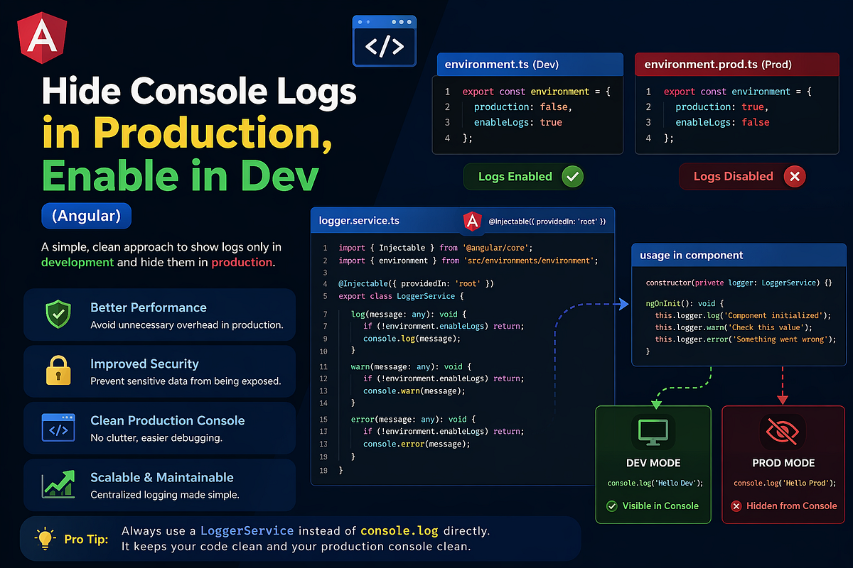Click the blue code-brackets window icon beside the title
This screenshot has width=853, height=568.
[x=384, y=41]
